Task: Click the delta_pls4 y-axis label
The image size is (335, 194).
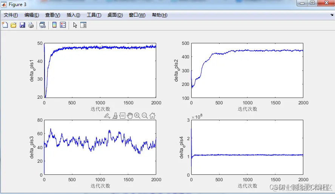Action: coord(181,147)
